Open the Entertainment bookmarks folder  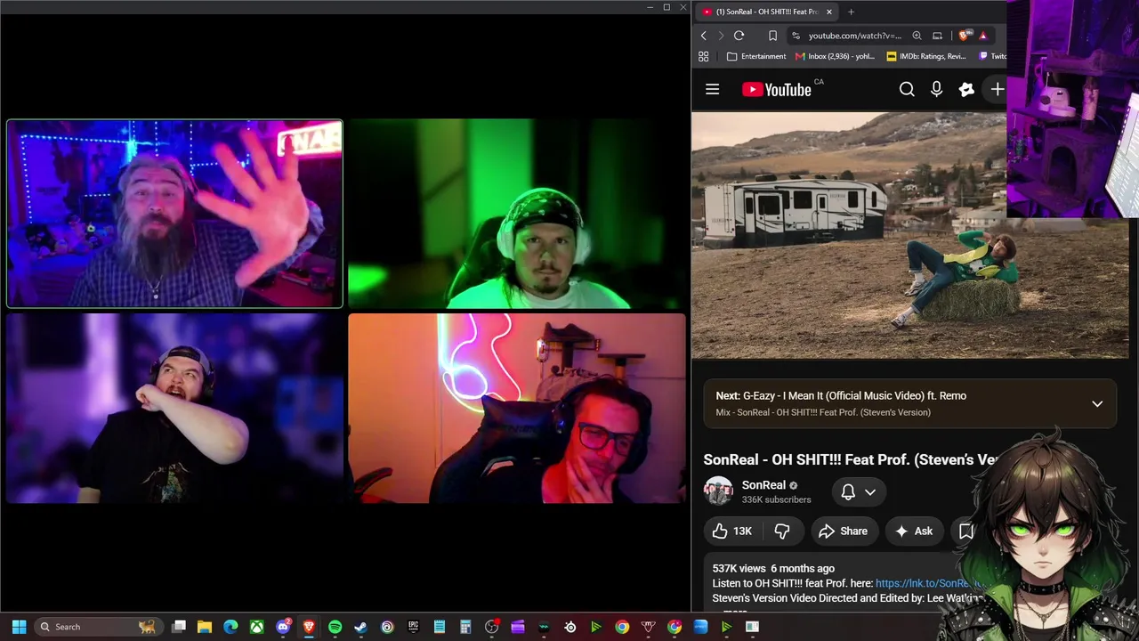[756, 56]
